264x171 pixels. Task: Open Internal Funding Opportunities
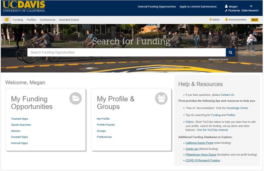(157, 7)
